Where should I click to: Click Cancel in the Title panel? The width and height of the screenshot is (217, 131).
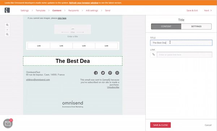tap(208, 125)
